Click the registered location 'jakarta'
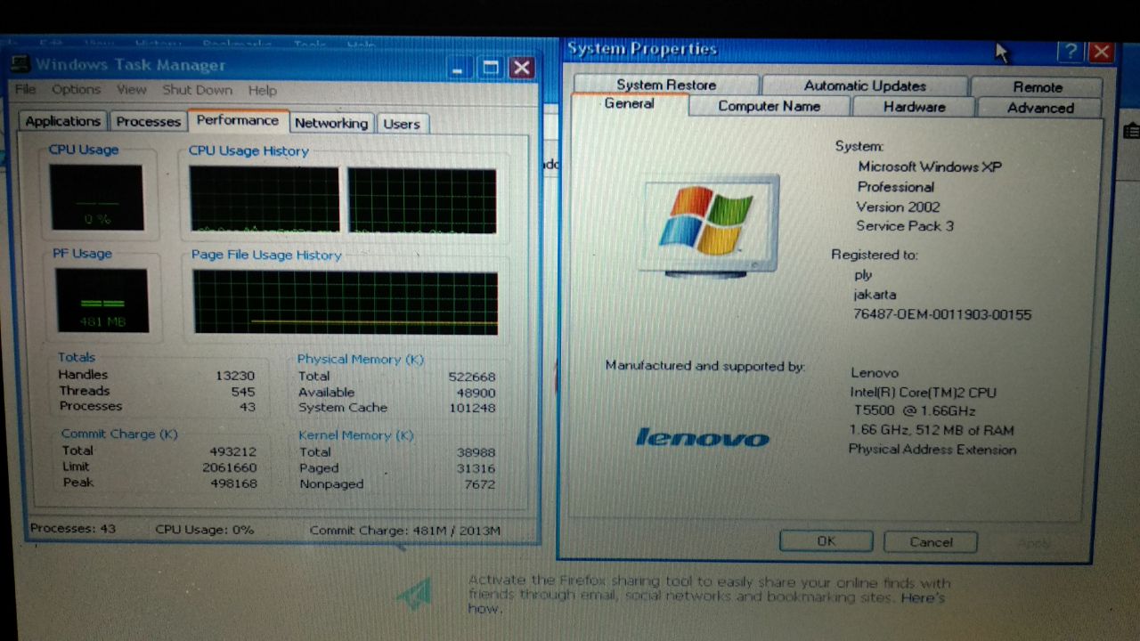Viewport: 1140px width, 641px height. [x=875, y=295]
